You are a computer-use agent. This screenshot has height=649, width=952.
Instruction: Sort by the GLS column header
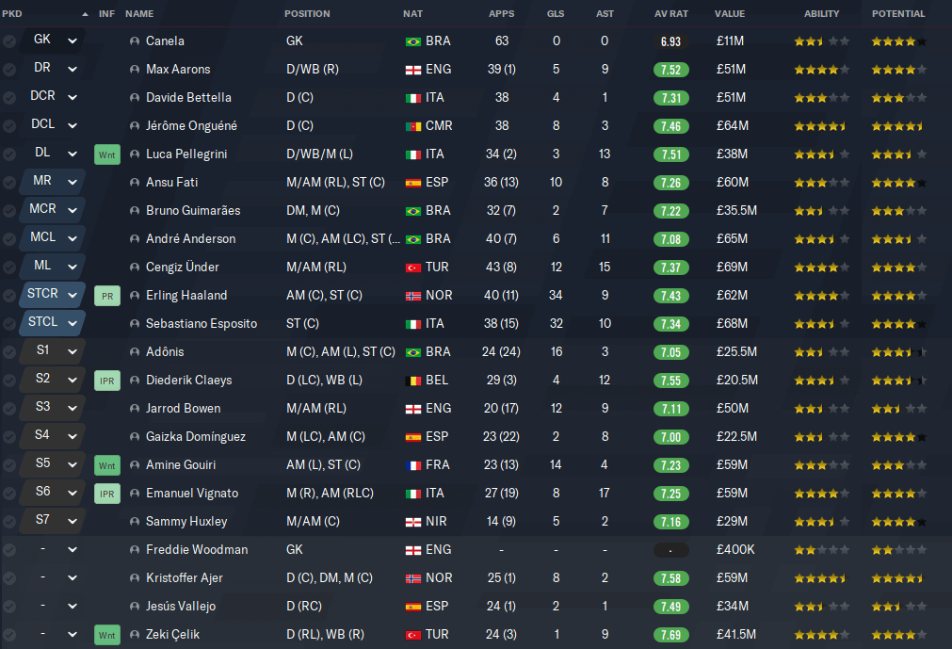click(x=556, y=13)
